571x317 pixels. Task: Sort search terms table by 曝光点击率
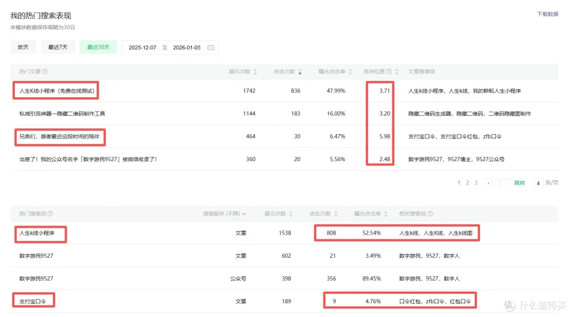pos(385,214)
